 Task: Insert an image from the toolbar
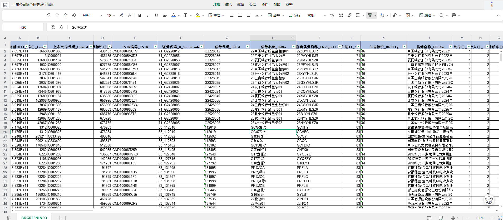[408, 15]
